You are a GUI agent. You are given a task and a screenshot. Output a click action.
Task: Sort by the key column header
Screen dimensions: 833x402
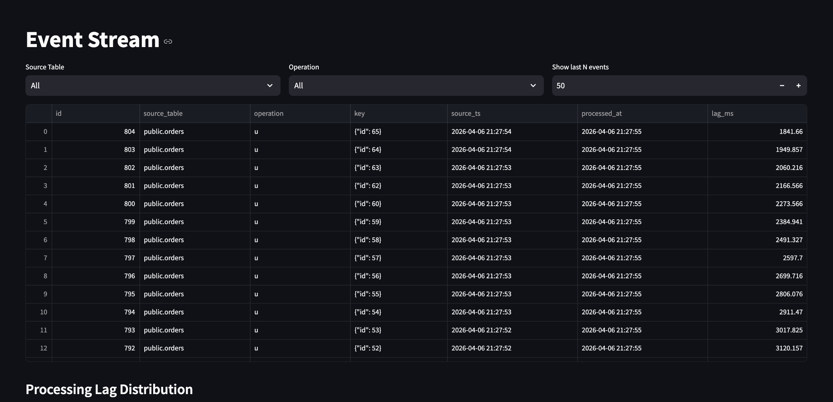pos(399,113)
